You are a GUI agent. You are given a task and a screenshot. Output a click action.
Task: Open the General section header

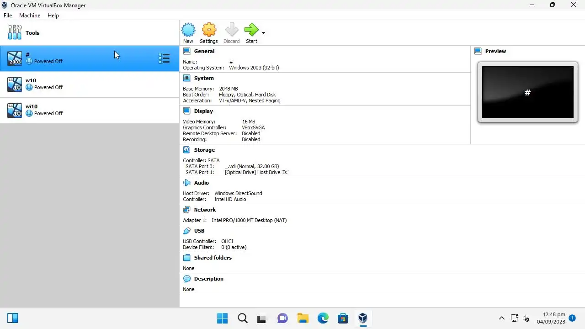204,51
